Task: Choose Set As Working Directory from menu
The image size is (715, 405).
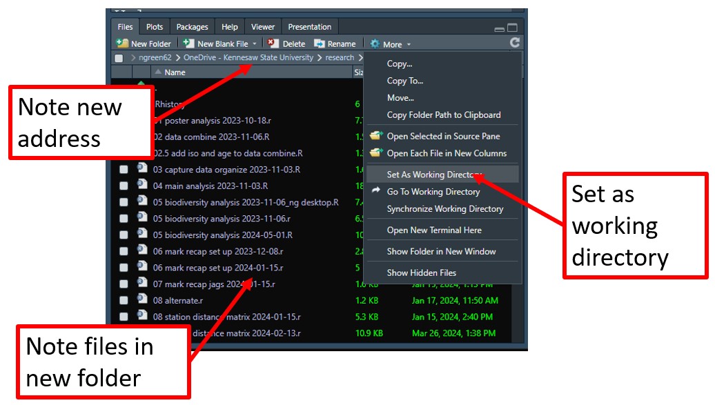Action: click(442, 175)
